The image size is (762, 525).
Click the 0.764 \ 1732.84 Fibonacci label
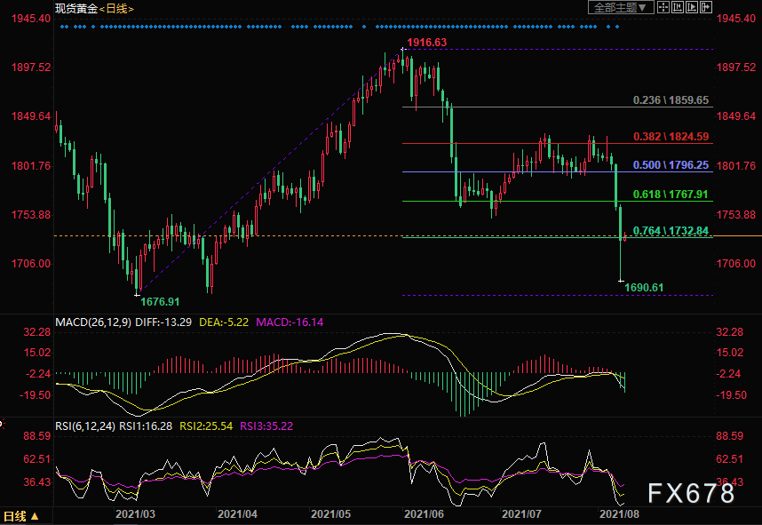[x=671, y=231]
